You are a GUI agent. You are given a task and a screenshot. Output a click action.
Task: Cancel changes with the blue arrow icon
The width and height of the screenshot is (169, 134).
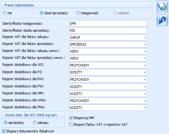[x=162, y=20]
